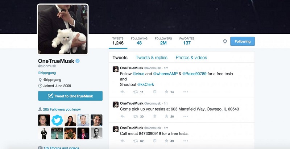Image resolution: width=290 pixels, height=149 pixels.
Task: Open more options on the first tweet
Action: (186, 92)
